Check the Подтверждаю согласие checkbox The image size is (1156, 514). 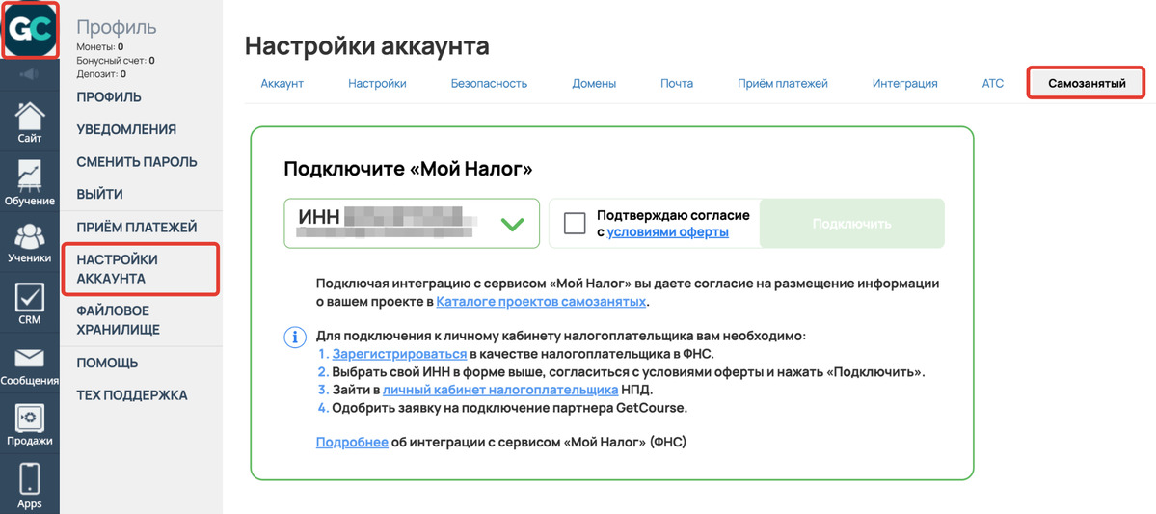575,224
